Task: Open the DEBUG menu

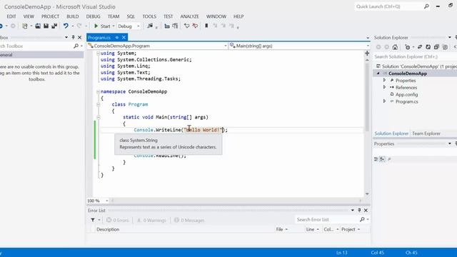Action: 94,16
